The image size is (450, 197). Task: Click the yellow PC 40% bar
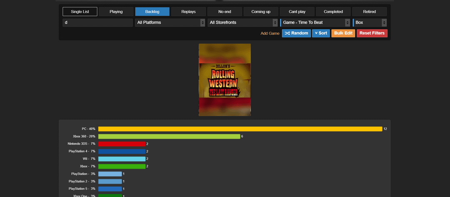coord(240,129)
